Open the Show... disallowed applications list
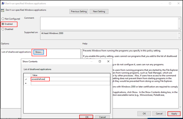This screenshot has height=119, width=183. coord(39,52)
